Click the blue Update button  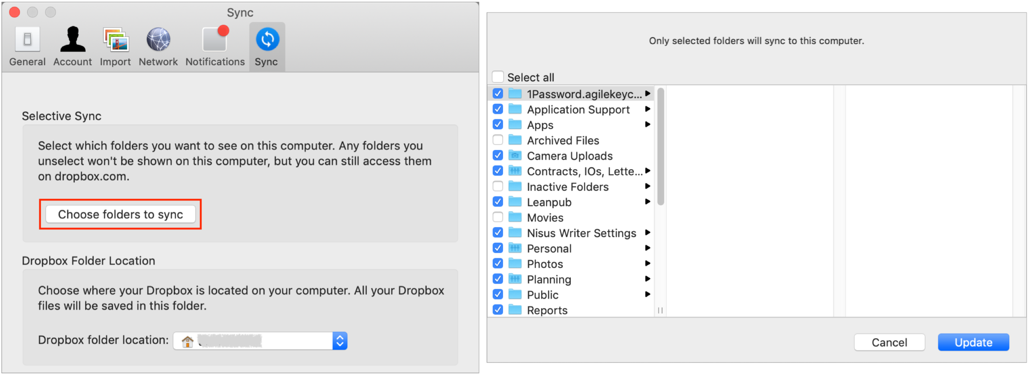coord(973,342)
